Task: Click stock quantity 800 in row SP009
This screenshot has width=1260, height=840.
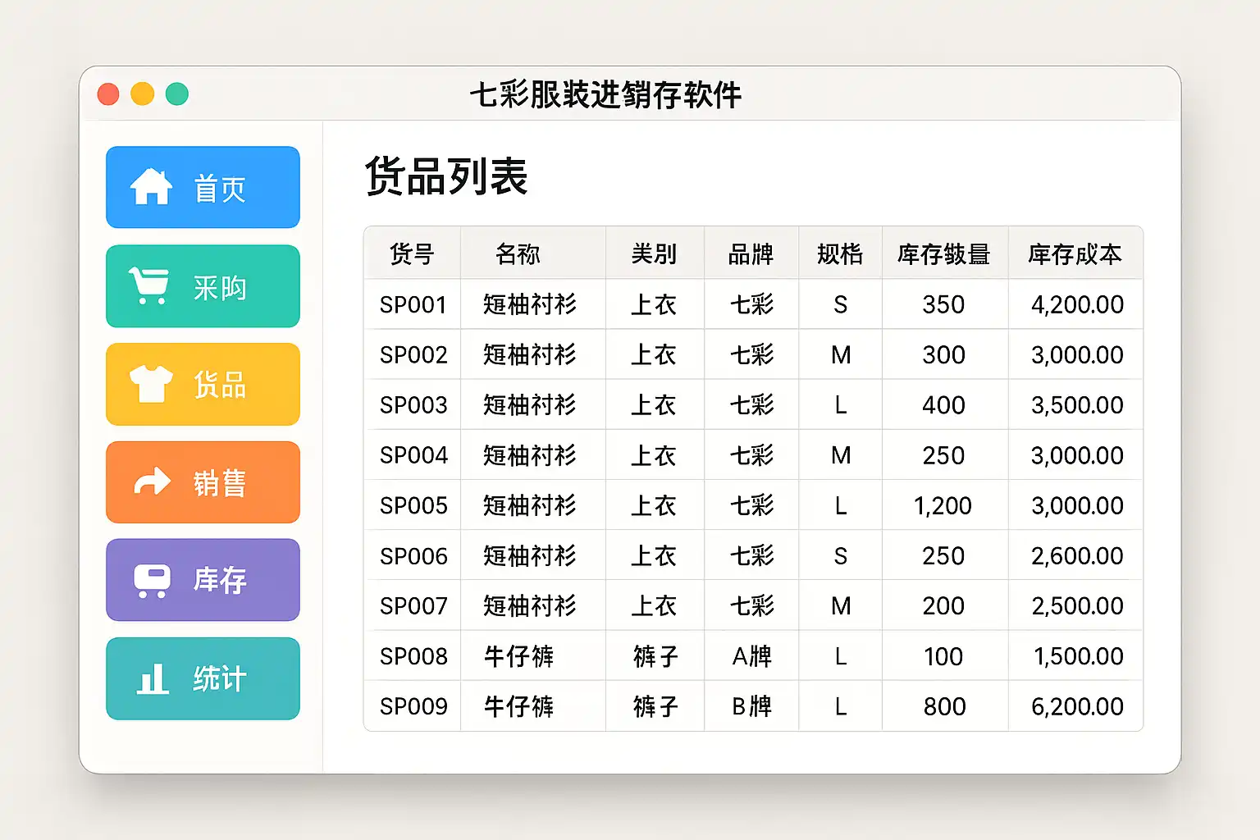Action: pos(944,706)
